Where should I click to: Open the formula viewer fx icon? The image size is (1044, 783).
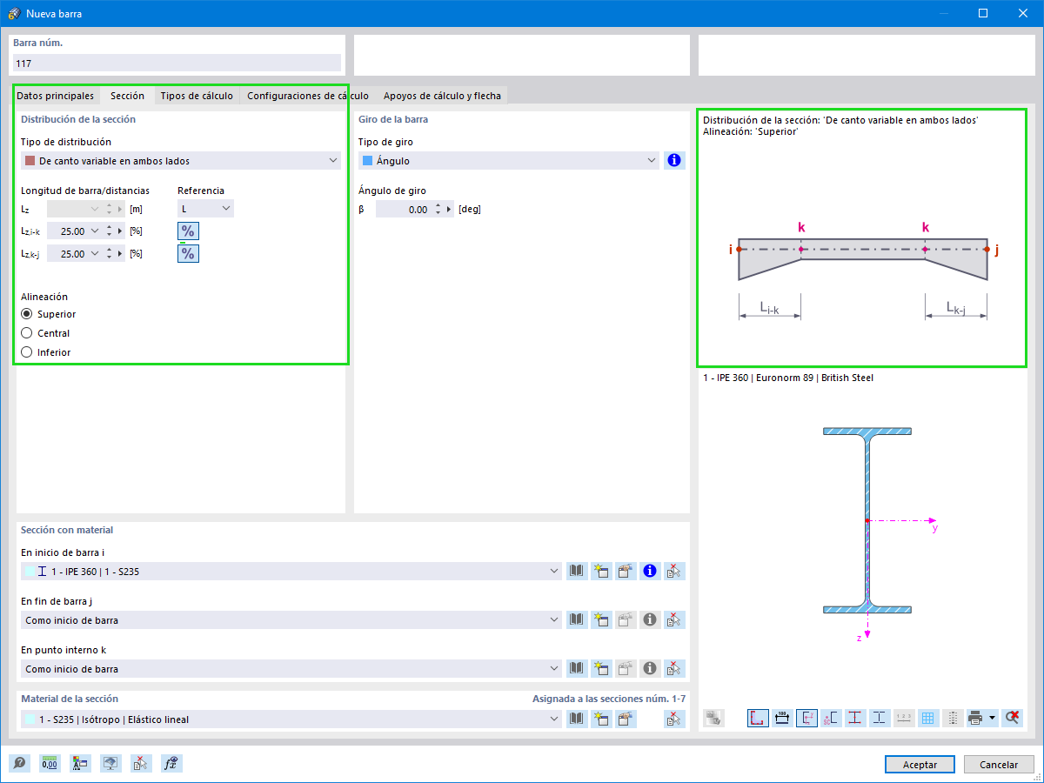(x=171, y=763)
